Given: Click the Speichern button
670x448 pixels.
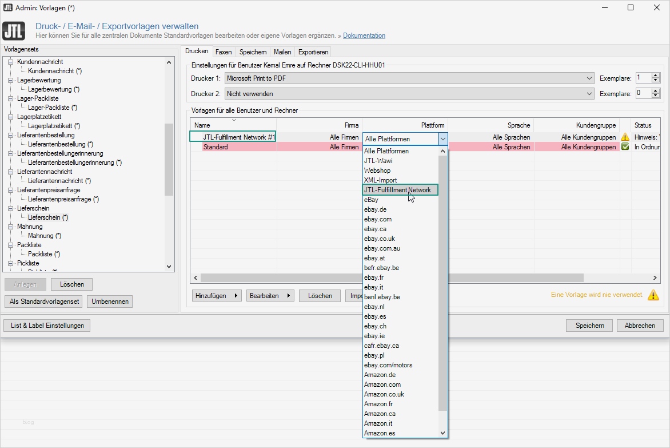Looking at the screenshot, I should pos(589,326).
